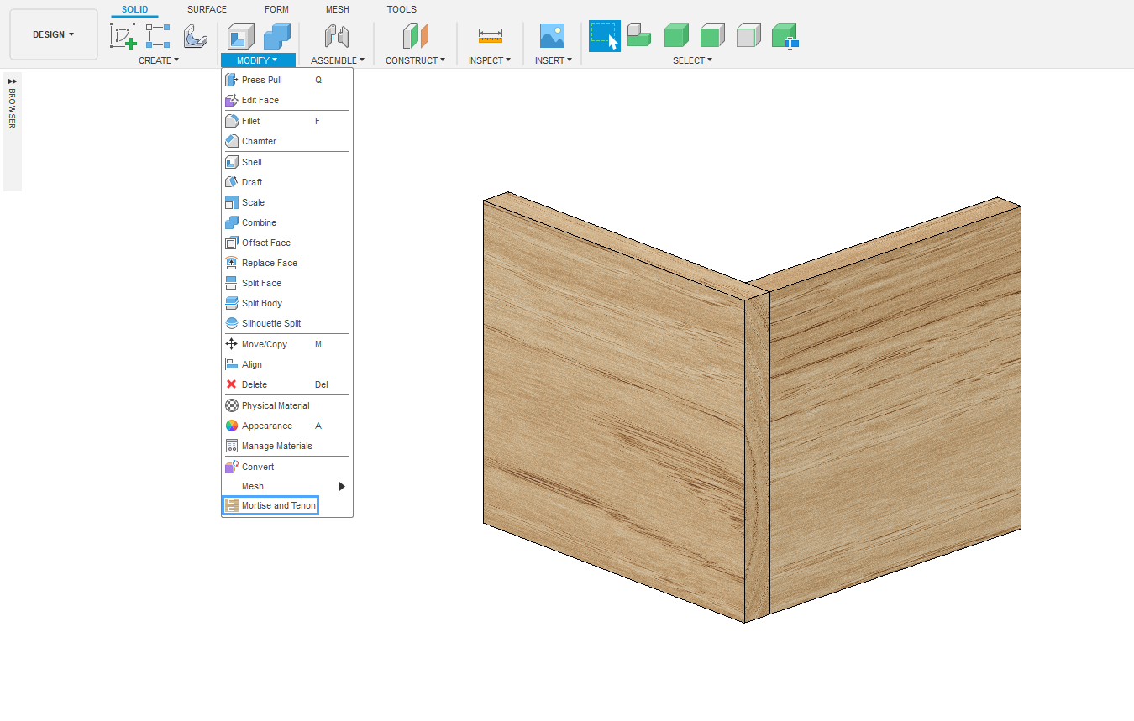This screenshot has height=721, width=1134.
Task: Open the Select dropdown menu
Action: [692, 60]
